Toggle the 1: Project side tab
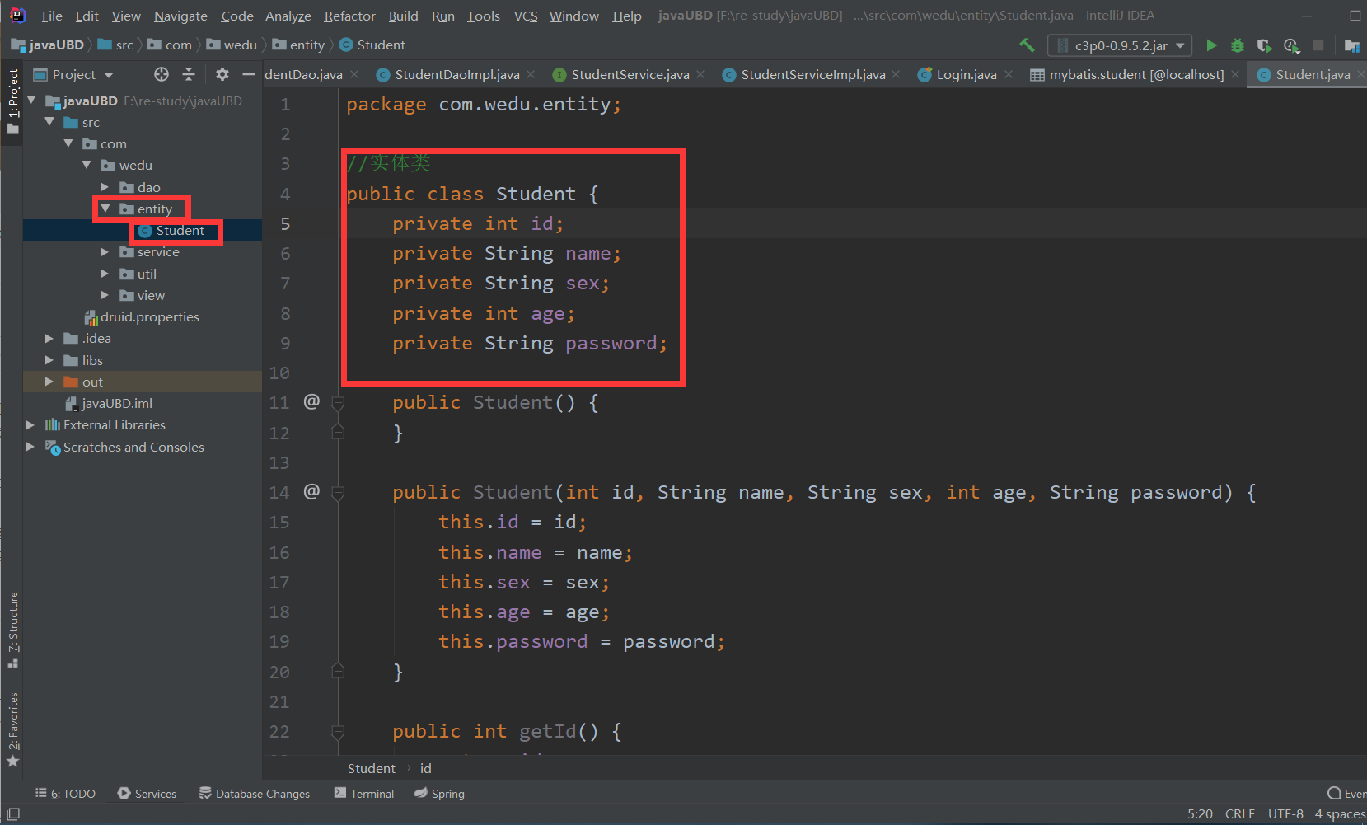The height and width of the screenshot is (825, 1367). click(12, 102)
